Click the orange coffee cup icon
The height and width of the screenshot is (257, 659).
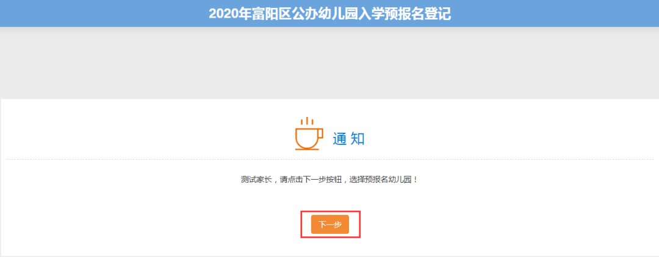pos(309,133)
